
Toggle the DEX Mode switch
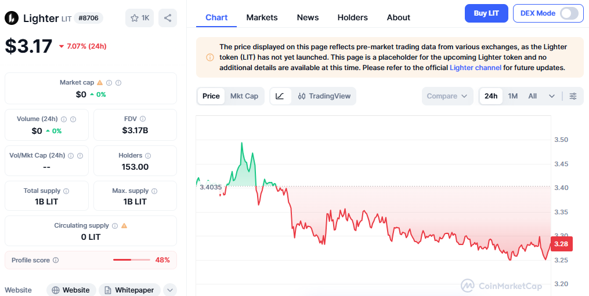[569, 13]
